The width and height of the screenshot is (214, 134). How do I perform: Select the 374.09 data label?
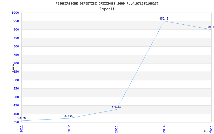(x=69, y=116)
